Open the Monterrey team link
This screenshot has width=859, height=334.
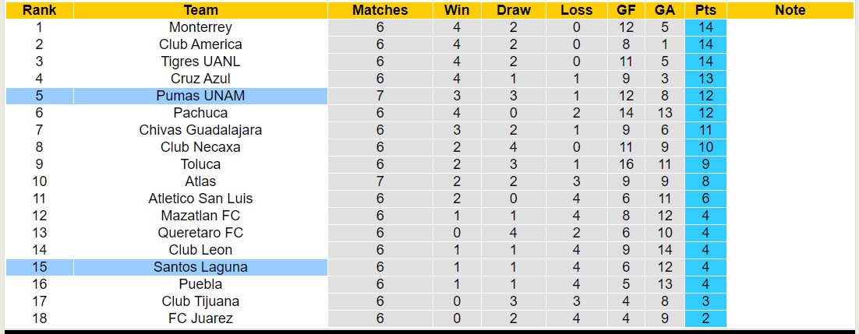tap(200, 27)
